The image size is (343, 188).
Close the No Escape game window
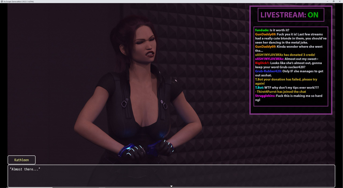coord(340,1)
